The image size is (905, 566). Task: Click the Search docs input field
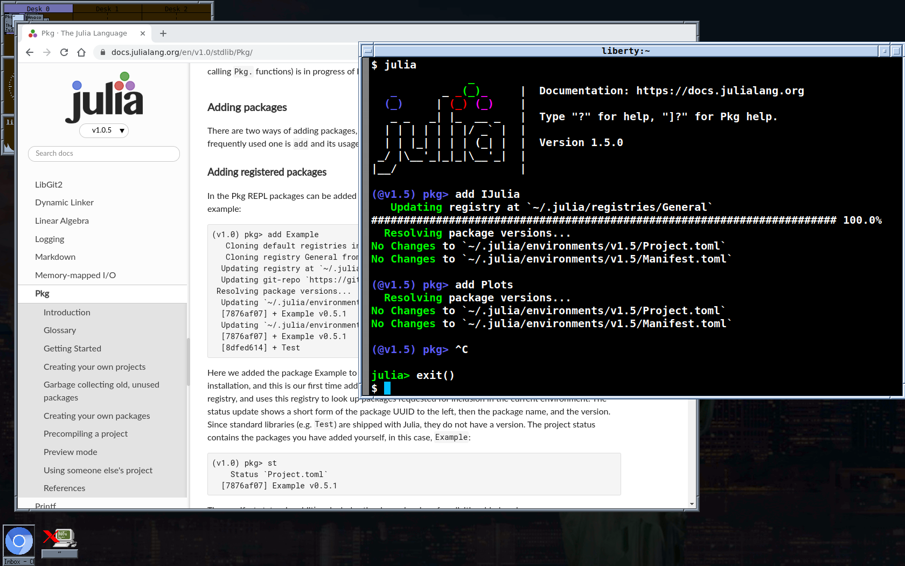coord(104,154)
